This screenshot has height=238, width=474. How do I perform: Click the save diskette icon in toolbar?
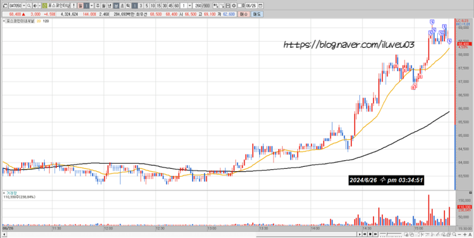point(228,6)
